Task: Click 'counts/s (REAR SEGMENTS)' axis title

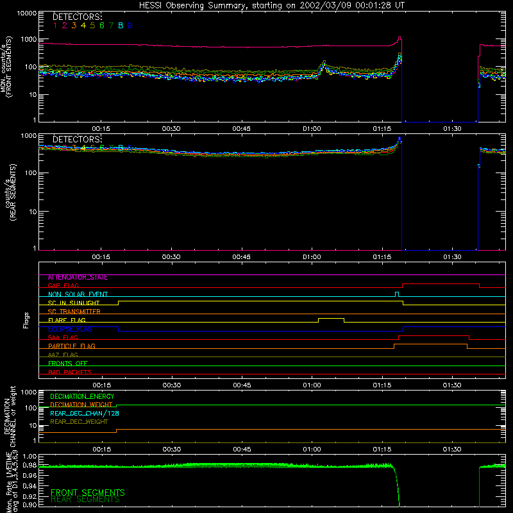Action: [10, 192]
